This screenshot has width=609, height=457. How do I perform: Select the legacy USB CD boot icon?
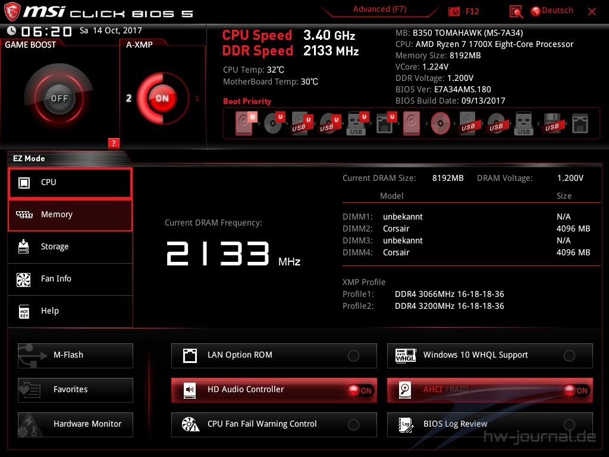point(496,124)
